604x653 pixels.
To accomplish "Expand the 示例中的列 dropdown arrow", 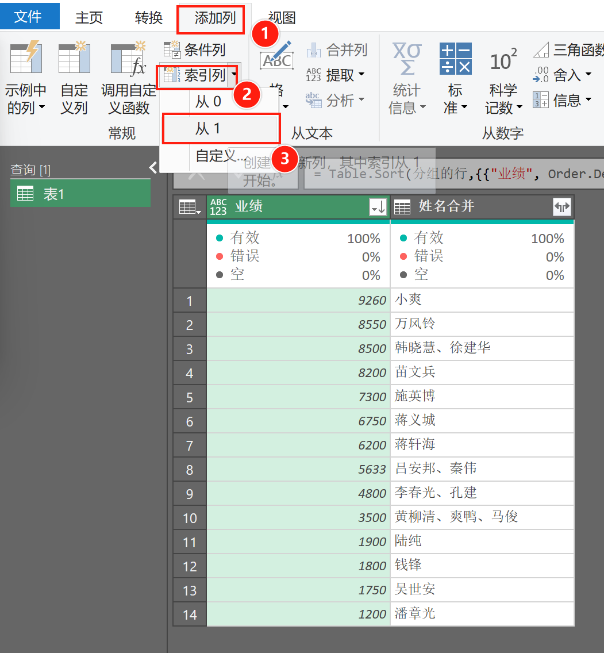I will [41, 107].
